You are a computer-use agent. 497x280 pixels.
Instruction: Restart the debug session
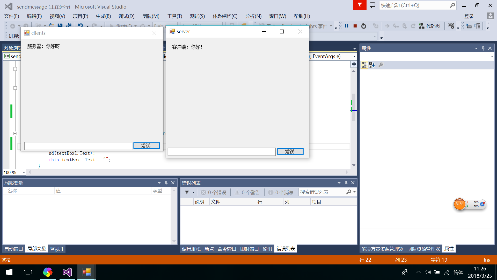[x=364, y=26]
